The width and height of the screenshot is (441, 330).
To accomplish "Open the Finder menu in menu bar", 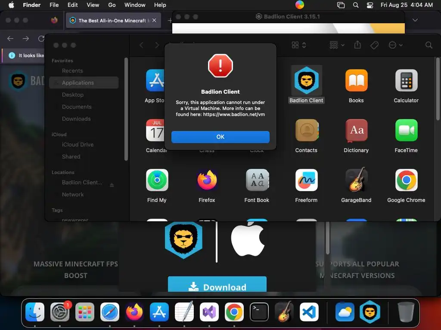I will pos(31,5).
